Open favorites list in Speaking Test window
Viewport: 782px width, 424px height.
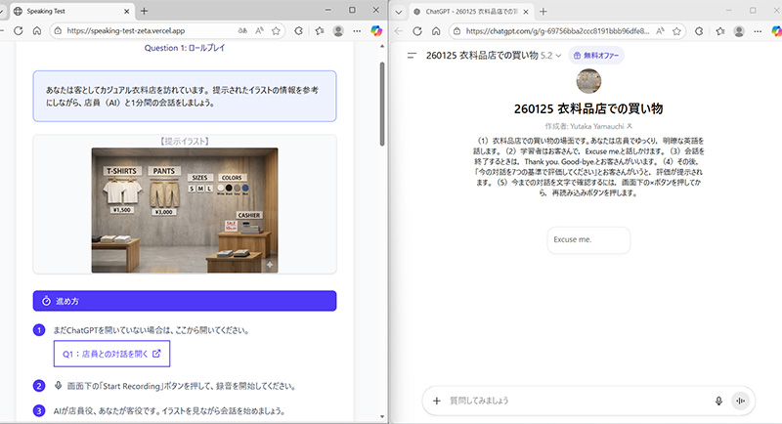click(320, 31)
